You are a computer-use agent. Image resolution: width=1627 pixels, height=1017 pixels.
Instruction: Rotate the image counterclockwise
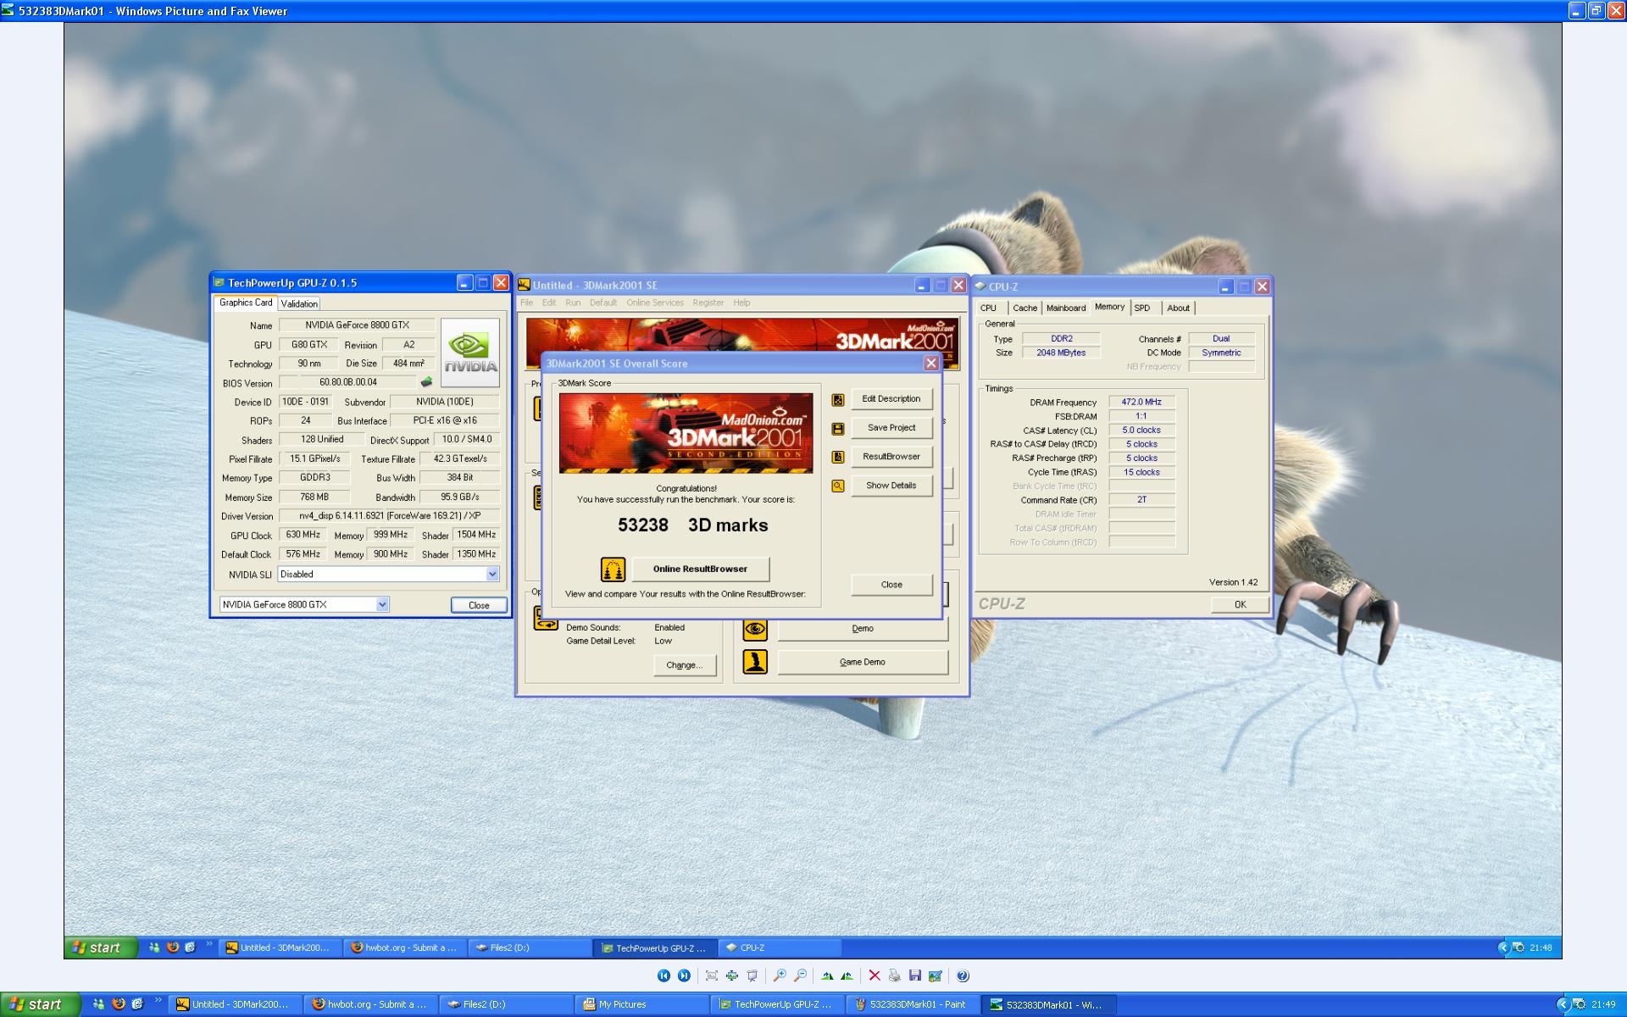[x=847, y=975]
